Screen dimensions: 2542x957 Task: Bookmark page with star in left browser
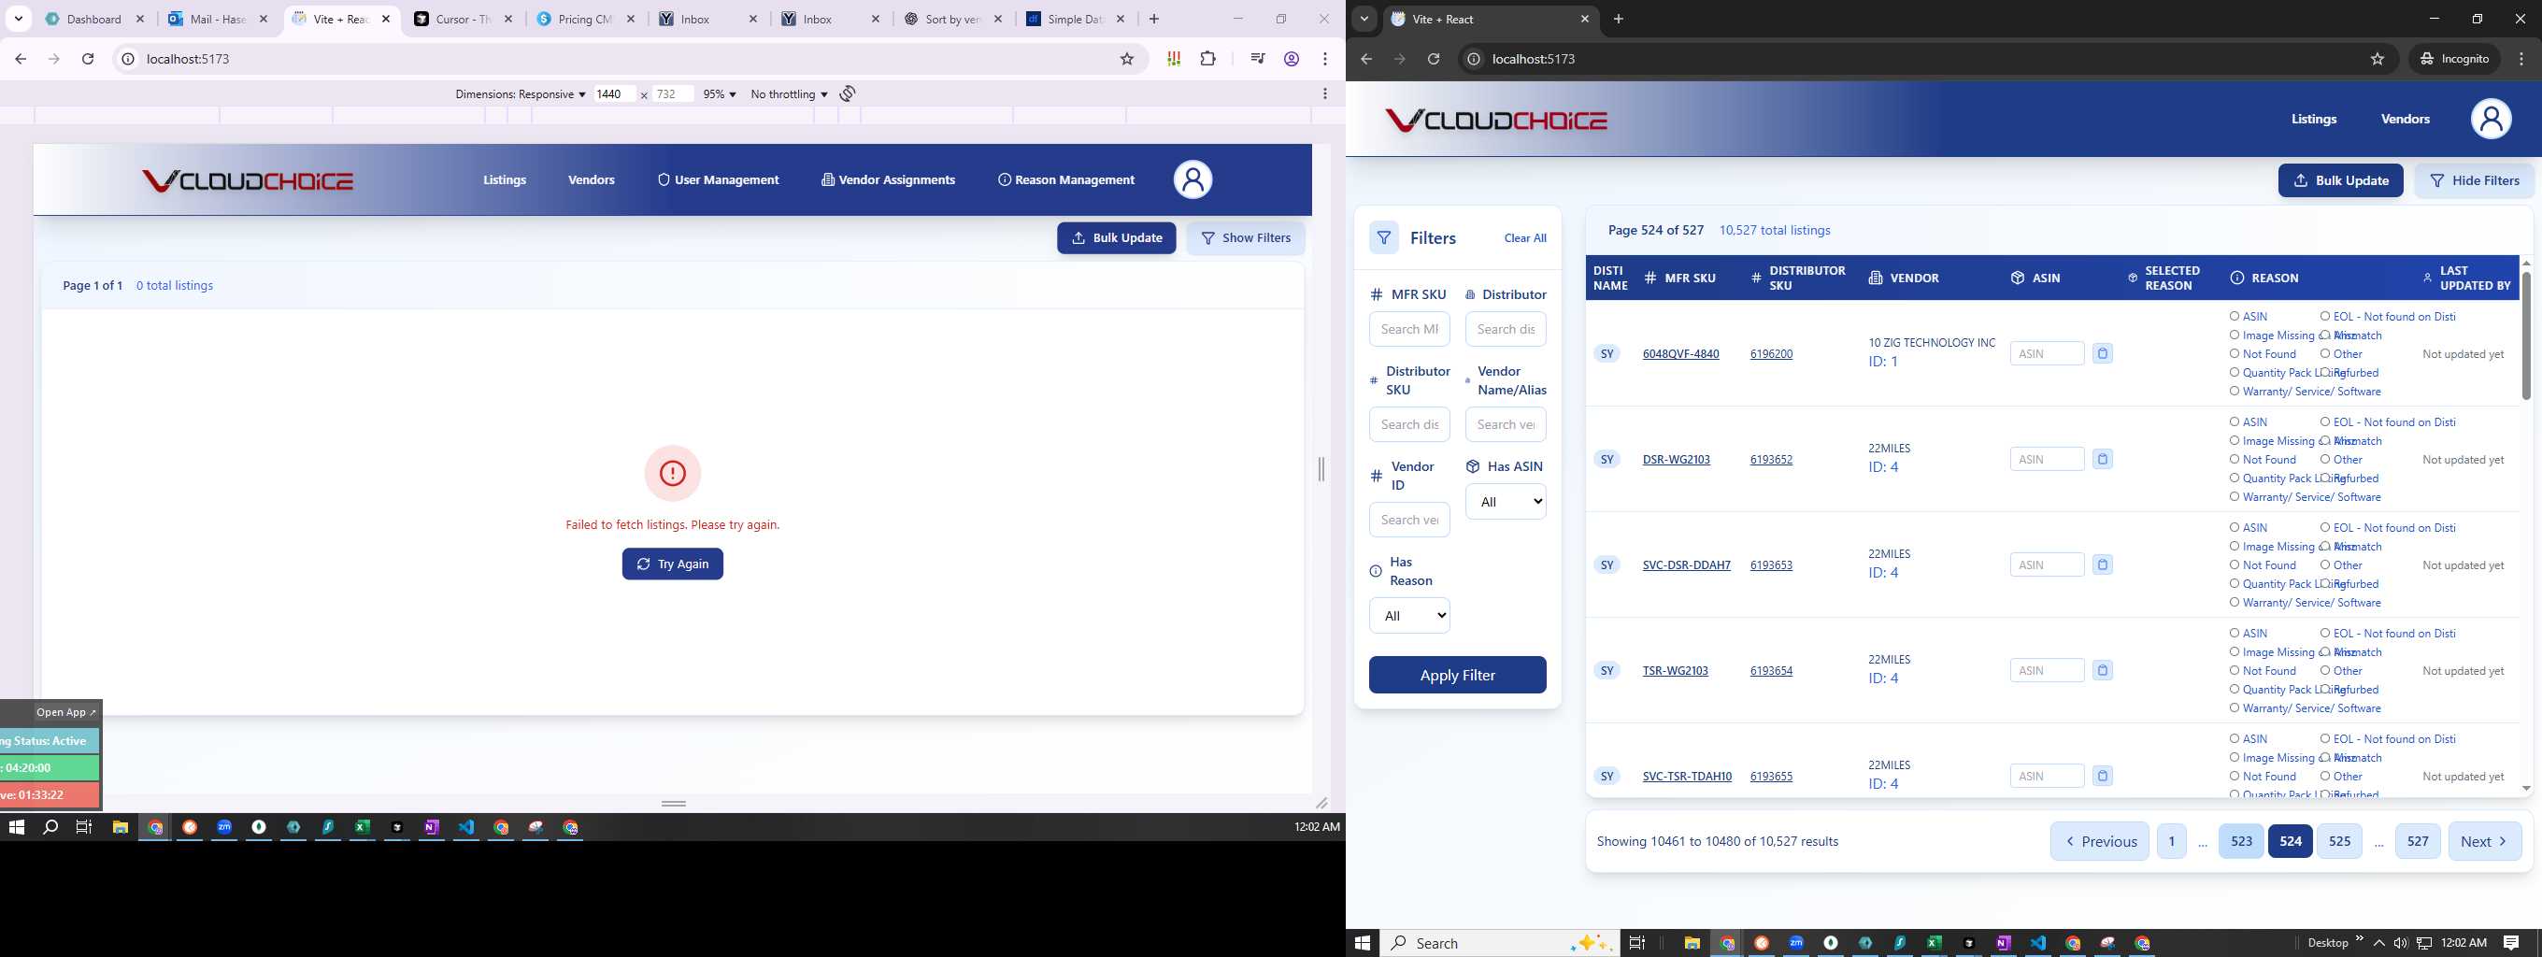(x=1127, y=59)
